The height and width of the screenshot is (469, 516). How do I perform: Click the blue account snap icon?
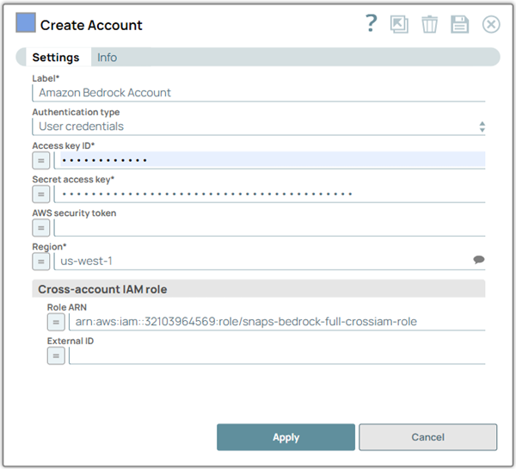point(26,22)
